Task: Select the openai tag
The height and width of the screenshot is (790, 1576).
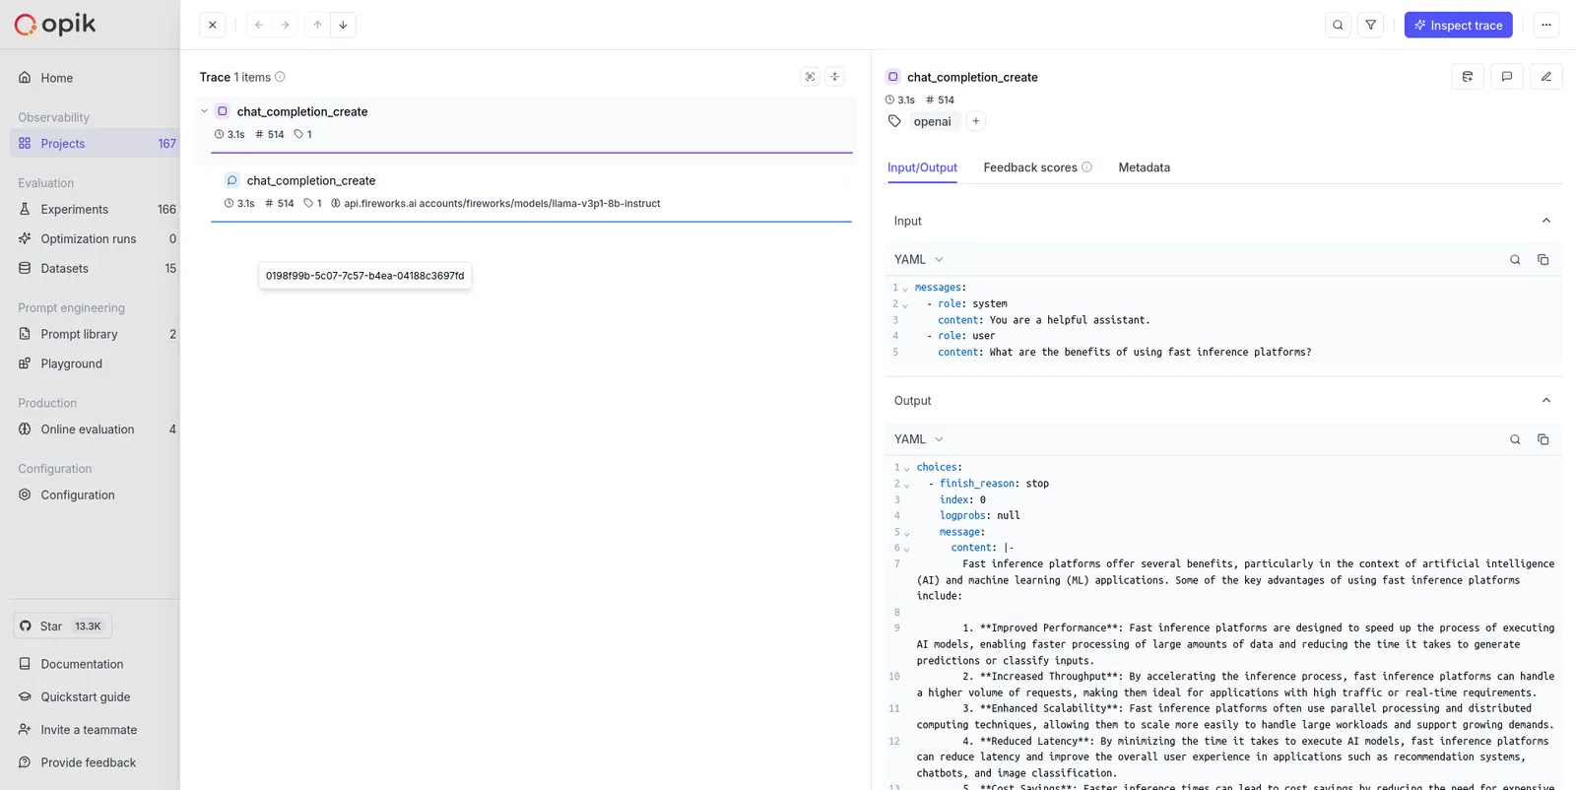Action: coord(932,121)
